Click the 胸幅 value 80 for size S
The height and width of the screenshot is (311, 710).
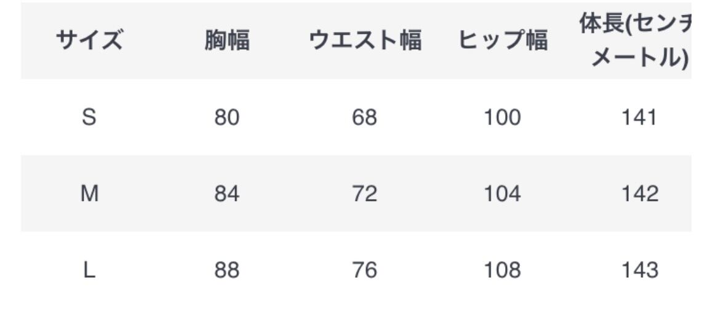(x=227, y=117)
